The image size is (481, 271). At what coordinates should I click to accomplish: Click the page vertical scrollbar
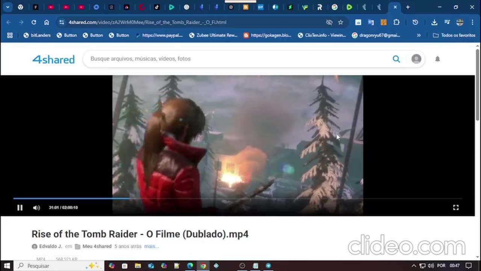478,85
